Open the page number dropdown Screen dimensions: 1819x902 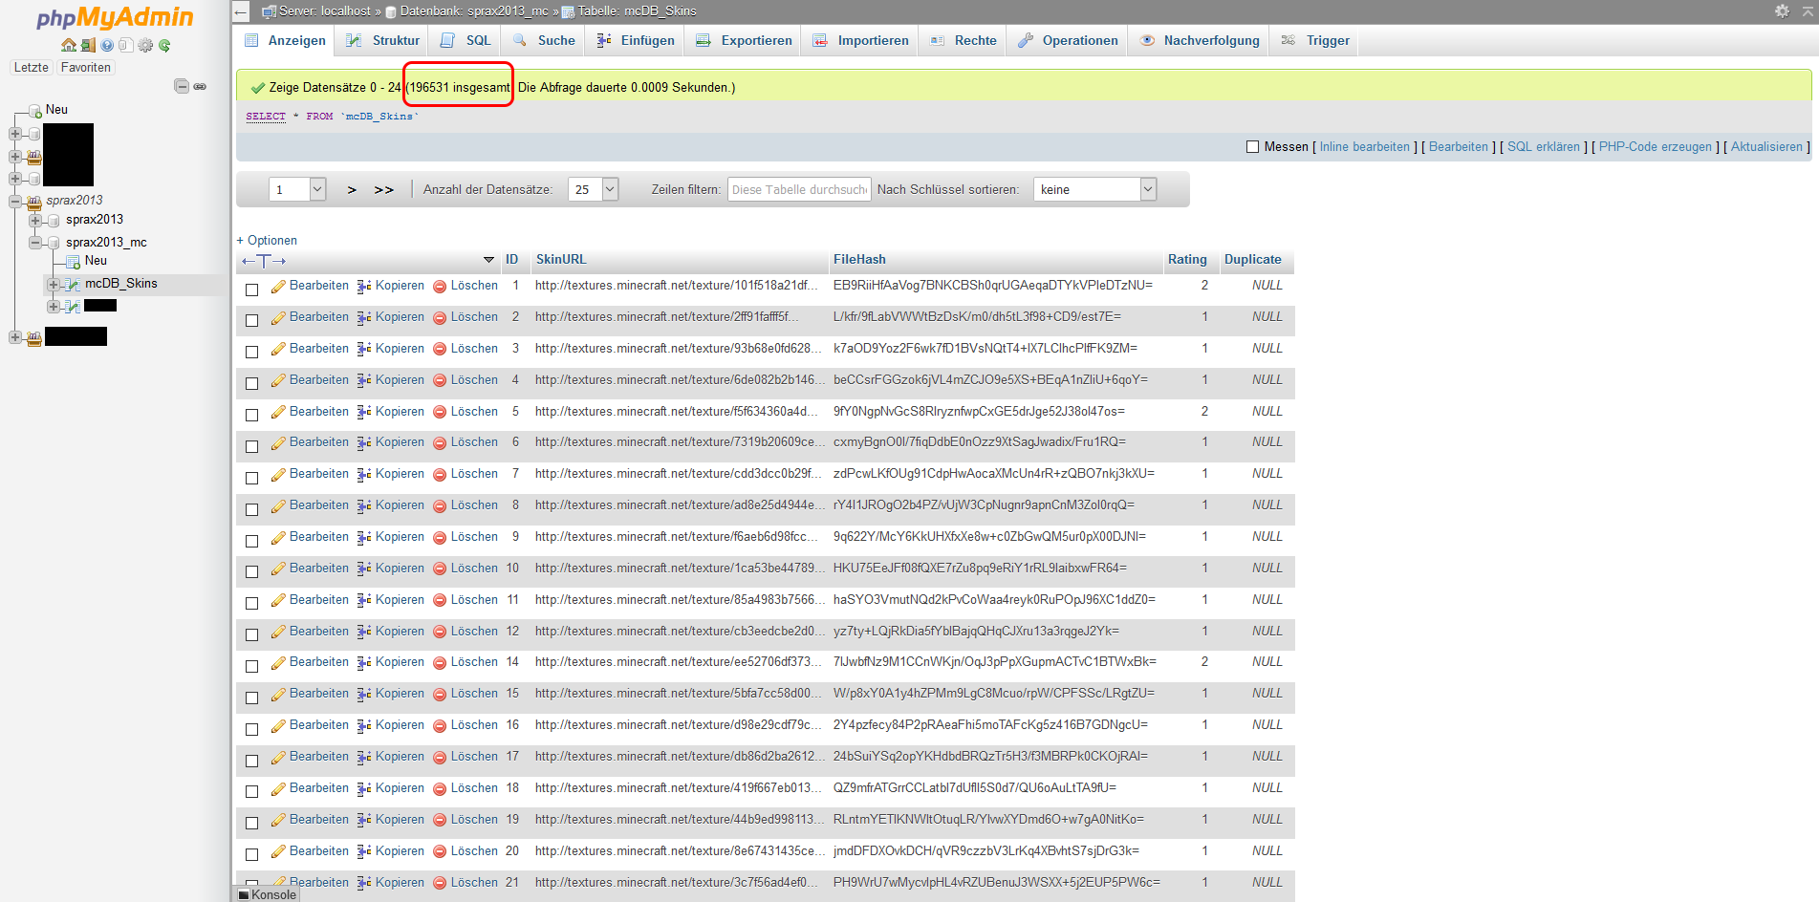tap(298, 189)
